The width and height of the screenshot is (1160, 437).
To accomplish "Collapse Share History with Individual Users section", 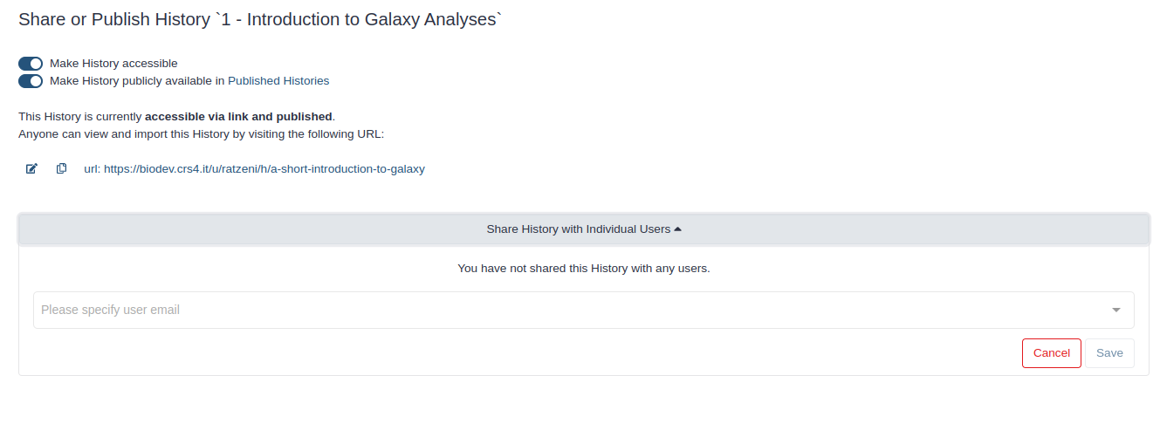I will tap(578, 229).
